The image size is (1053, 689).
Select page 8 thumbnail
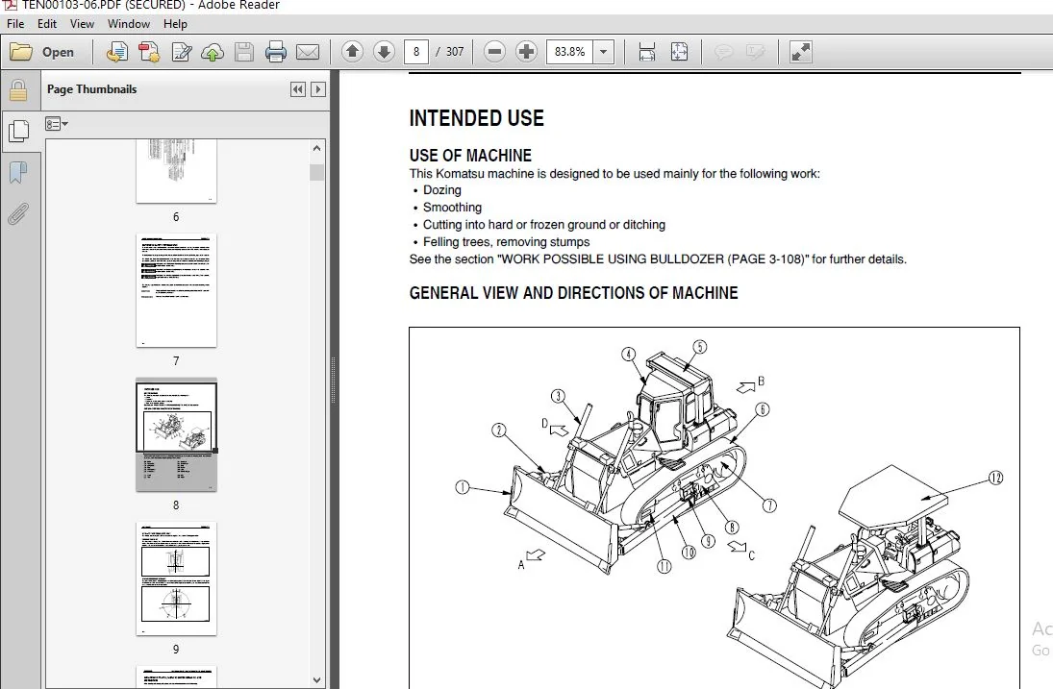coord(176,434)
